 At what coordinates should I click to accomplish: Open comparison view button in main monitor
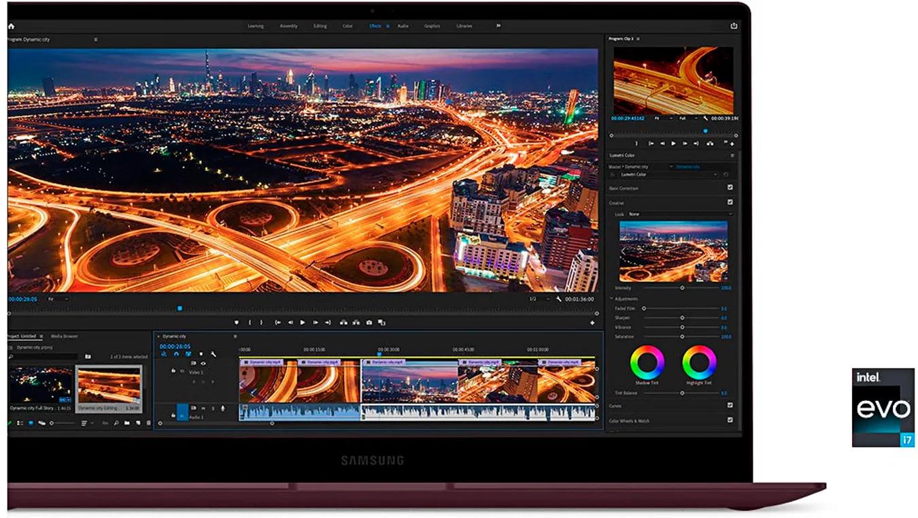(x=381, y=323)
